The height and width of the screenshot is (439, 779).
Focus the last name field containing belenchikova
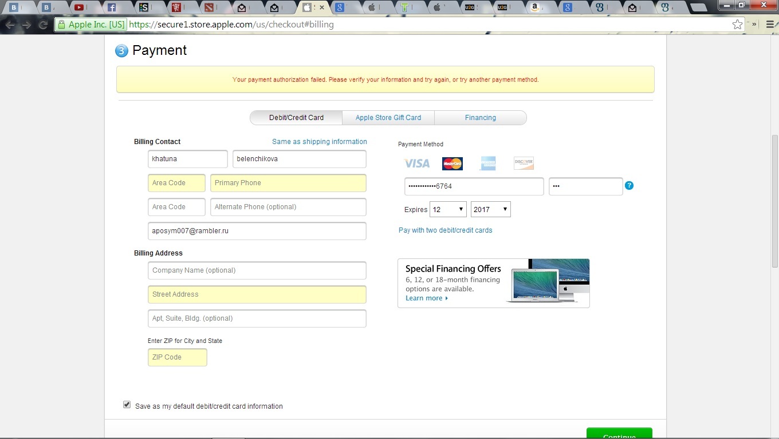(x=300, y=159)
